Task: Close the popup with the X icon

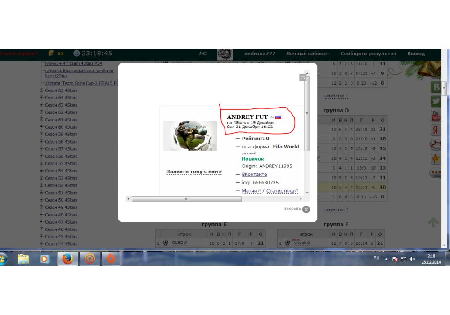Action: (x=306, y=209)
